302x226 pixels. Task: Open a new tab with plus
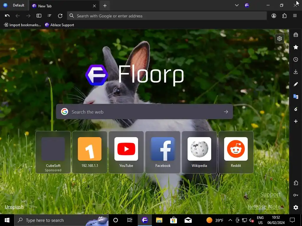pyautogui.click(x=105, y=6)
